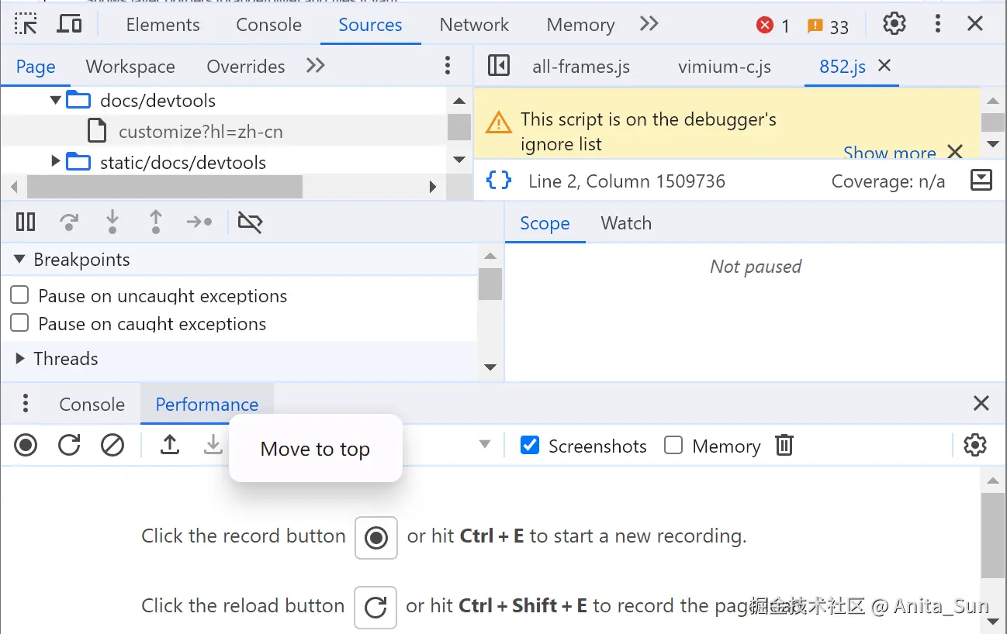The image size is (1007, 634).
Task: Enable Pause on caught exceptions
Action: pos(19,323)
